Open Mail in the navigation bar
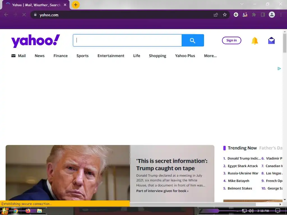 tap(18, 56)
